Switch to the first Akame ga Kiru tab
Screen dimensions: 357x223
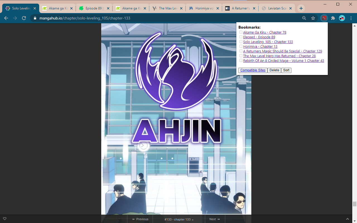[57, 8]
